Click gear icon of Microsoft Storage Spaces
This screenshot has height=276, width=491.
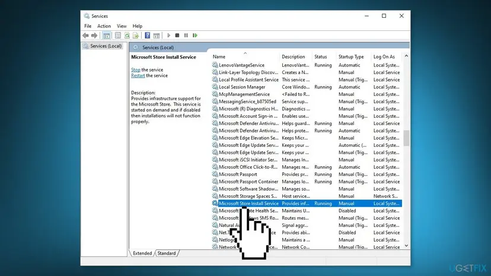click(215, 196)
